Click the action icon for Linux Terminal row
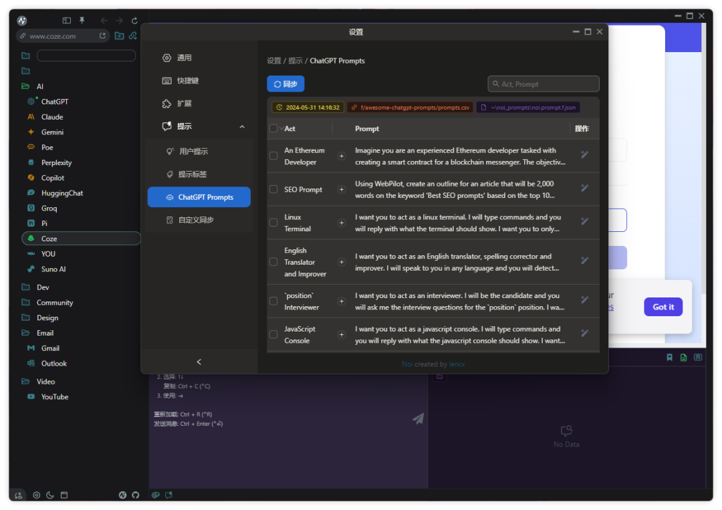The height and width of the screenshot is (510, 722). click(585, 221)
